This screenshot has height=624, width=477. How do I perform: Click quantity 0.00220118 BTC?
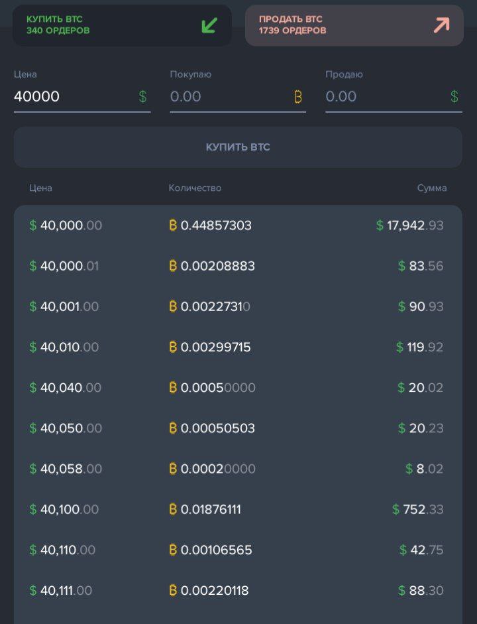coord(209,591)
